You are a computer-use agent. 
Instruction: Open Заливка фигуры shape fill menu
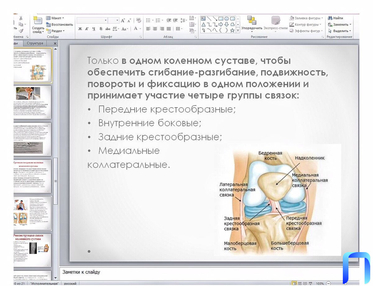(306, 18)
